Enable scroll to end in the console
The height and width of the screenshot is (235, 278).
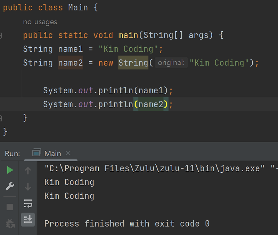pos(28,220)
